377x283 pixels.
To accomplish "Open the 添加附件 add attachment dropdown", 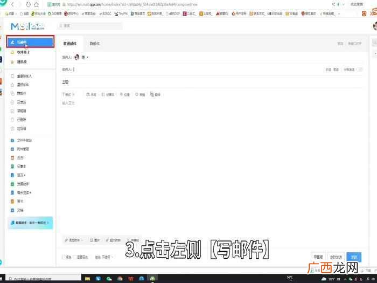I will pyautogui.click(x=74, y=240).
